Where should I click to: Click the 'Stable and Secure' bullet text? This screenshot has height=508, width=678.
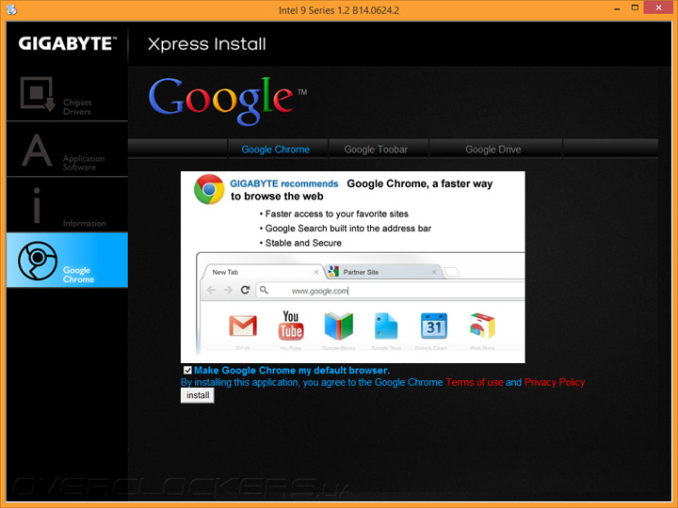(x=303, y=243)
